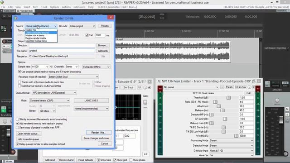Viewport: 290px width, 163px height.
Task: Toggle the Tail checkbox
Action: [87, 35]
